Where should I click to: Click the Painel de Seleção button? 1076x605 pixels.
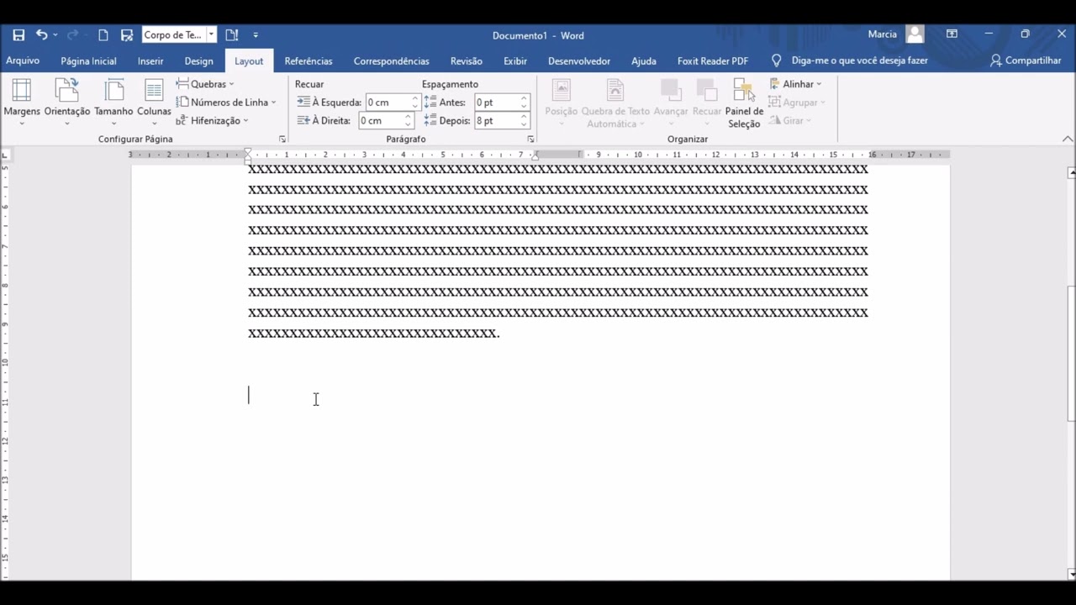744,104
